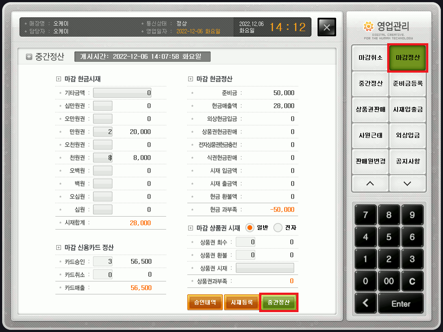The height and width of the screenshot is (332, 443).
Task: Select the 전자 radio option
Action: [x=278, y=228]
